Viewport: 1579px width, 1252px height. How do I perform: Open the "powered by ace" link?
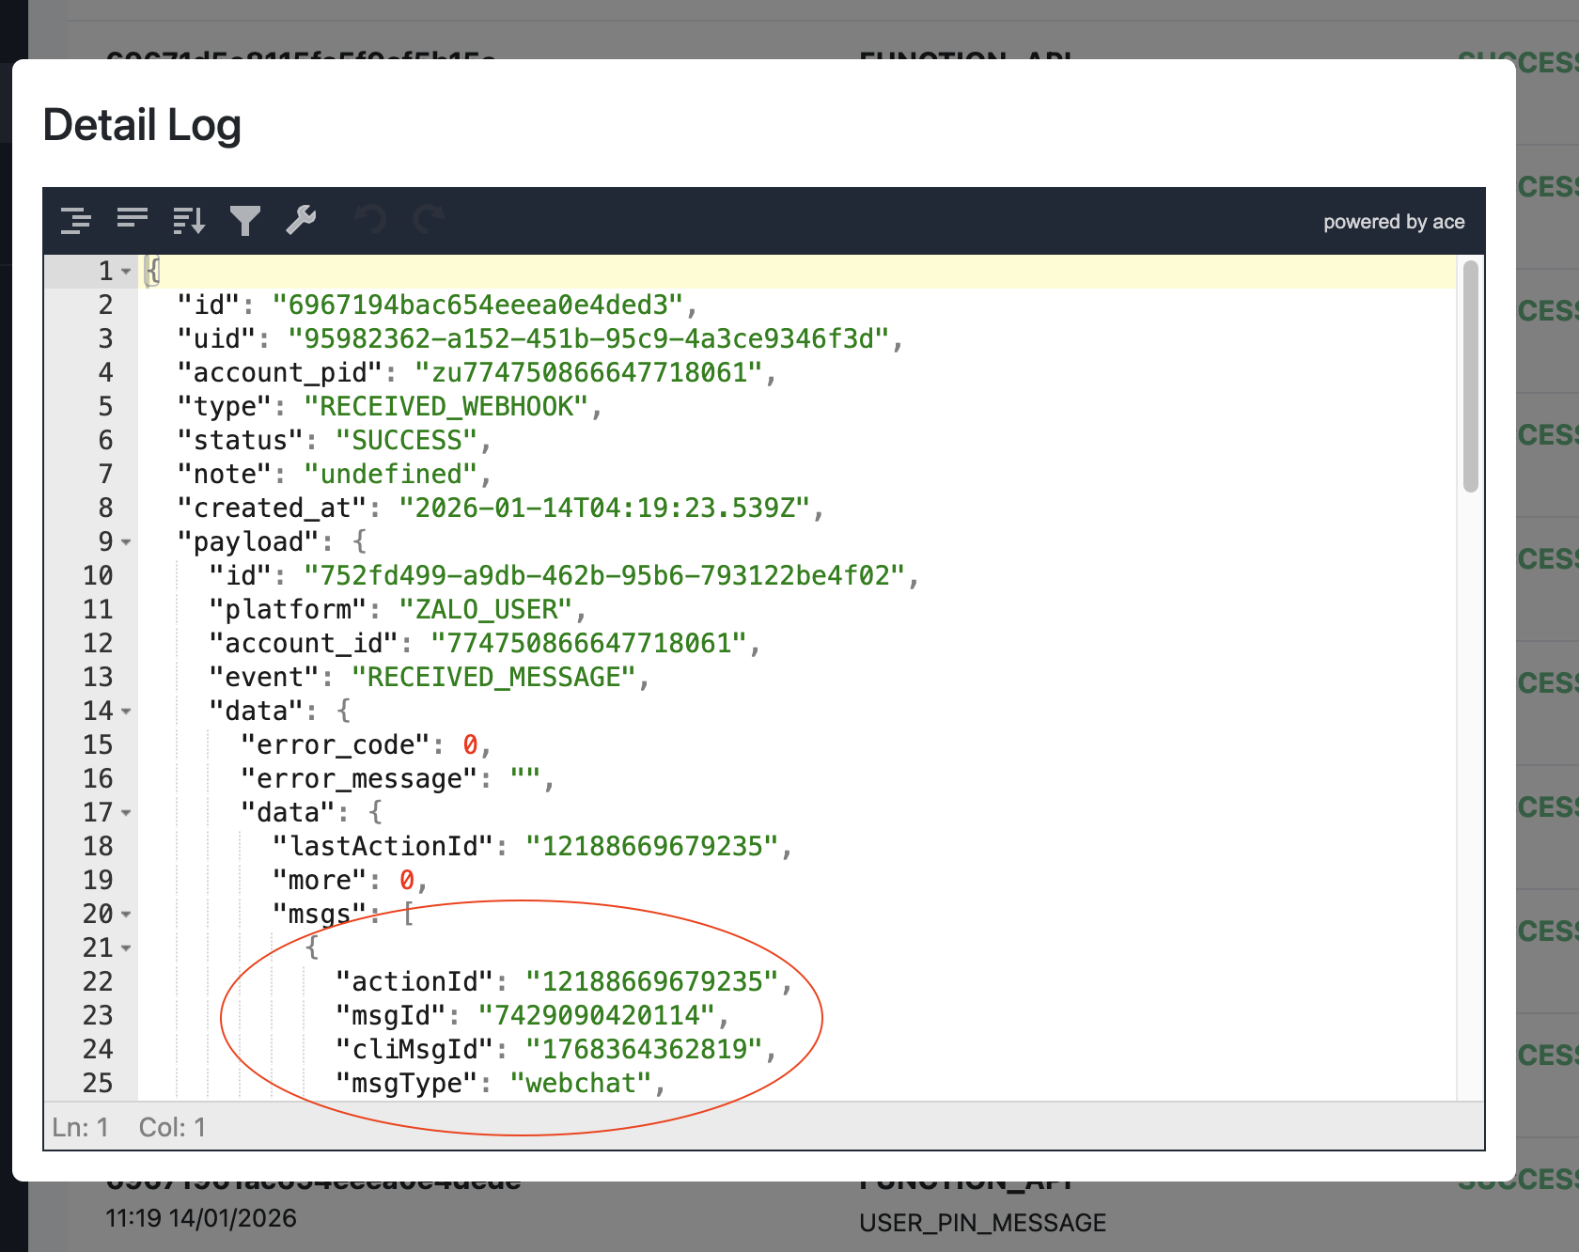point(1393,222)
